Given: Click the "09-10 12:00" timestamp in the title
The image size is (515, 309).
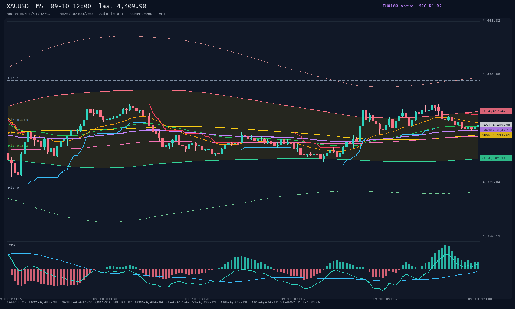Looking at the screenshot, I should coord(71,6).
